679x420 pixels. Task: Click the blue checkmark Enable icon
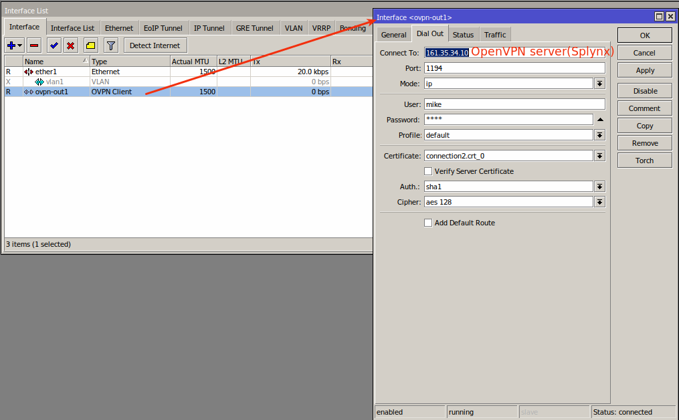click(x=54, y=45)
